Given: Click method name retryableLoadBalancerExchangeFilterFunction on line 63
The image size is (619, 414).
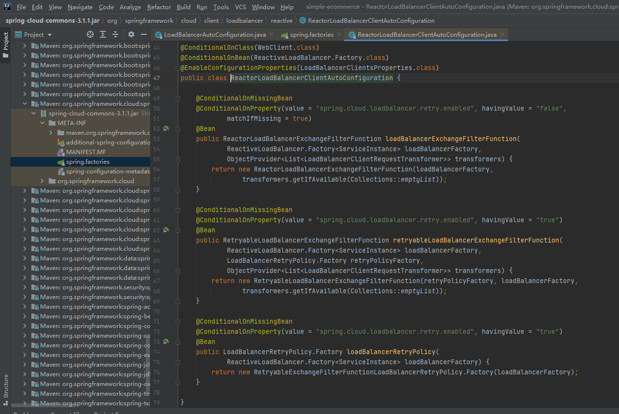Looking at the screenshot, I should tap(476, 241).
